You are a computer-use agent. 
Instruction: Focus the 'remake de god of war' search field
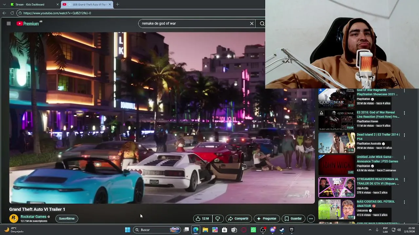pos(194,23)
